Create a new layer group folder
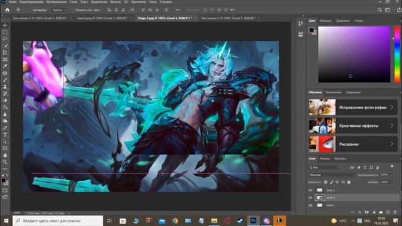This screenshot has width=402, height=226. [x=381, y=212]
